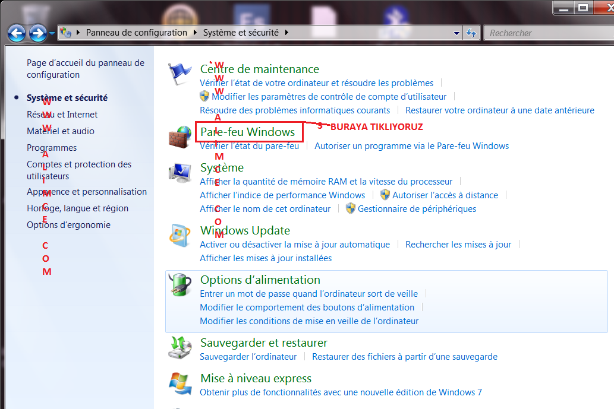This screenshot has width=614, height=409.
Task: Open Programmes category in sidebar
Action: coord(52,148)
